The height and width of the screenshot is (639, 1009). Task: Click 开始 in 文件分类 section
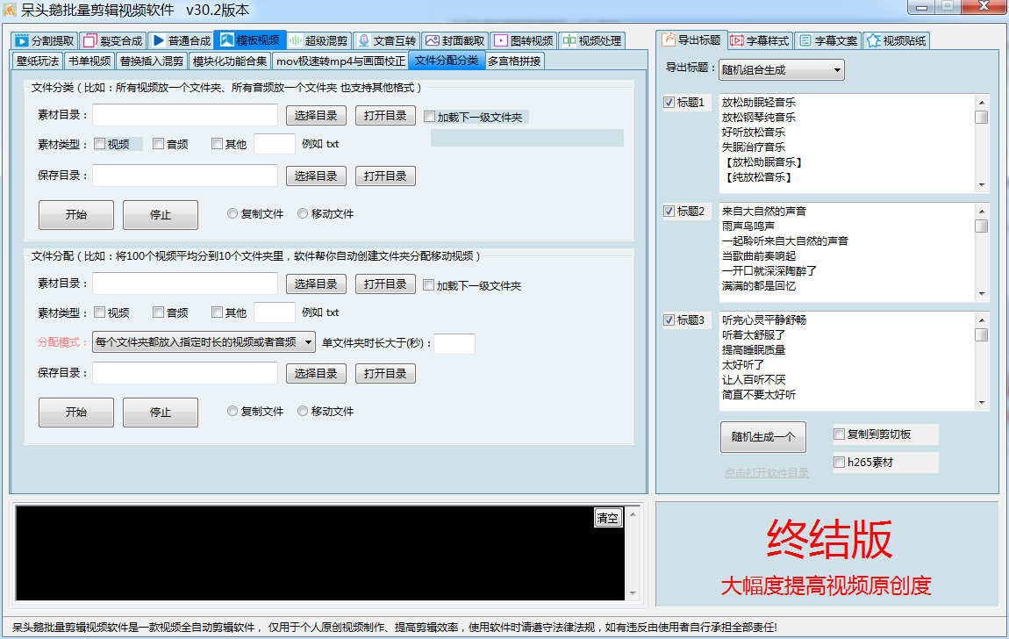click(x=76, y=215)
